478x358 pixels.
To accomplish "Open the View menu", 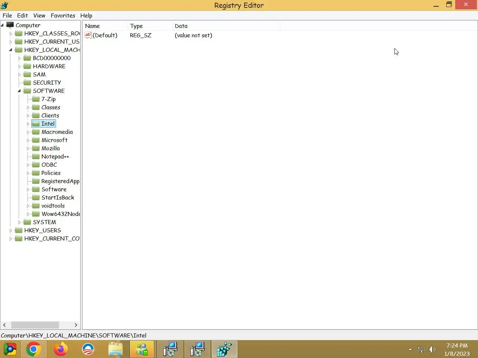I will tap(39, 16).
